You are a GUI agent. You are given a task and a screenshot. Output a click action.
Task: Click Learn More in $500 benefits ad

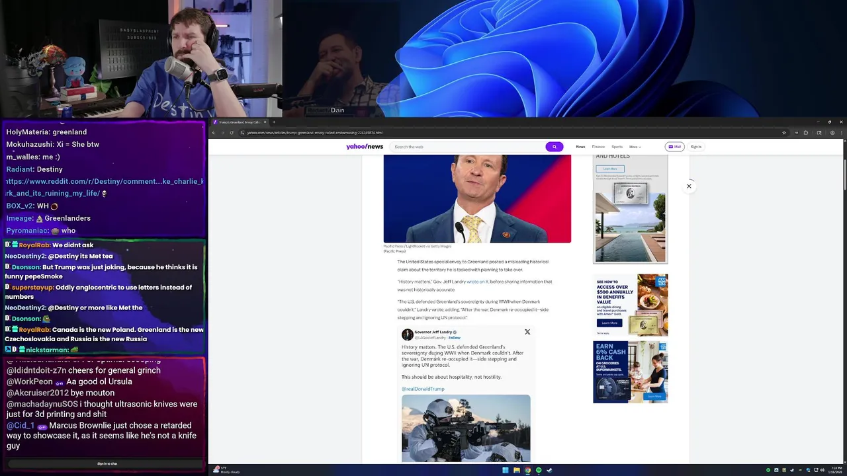point(609,323)
